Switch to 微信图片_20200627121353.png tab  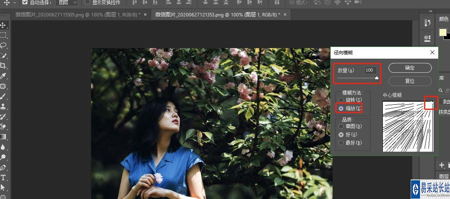(218, 14)
